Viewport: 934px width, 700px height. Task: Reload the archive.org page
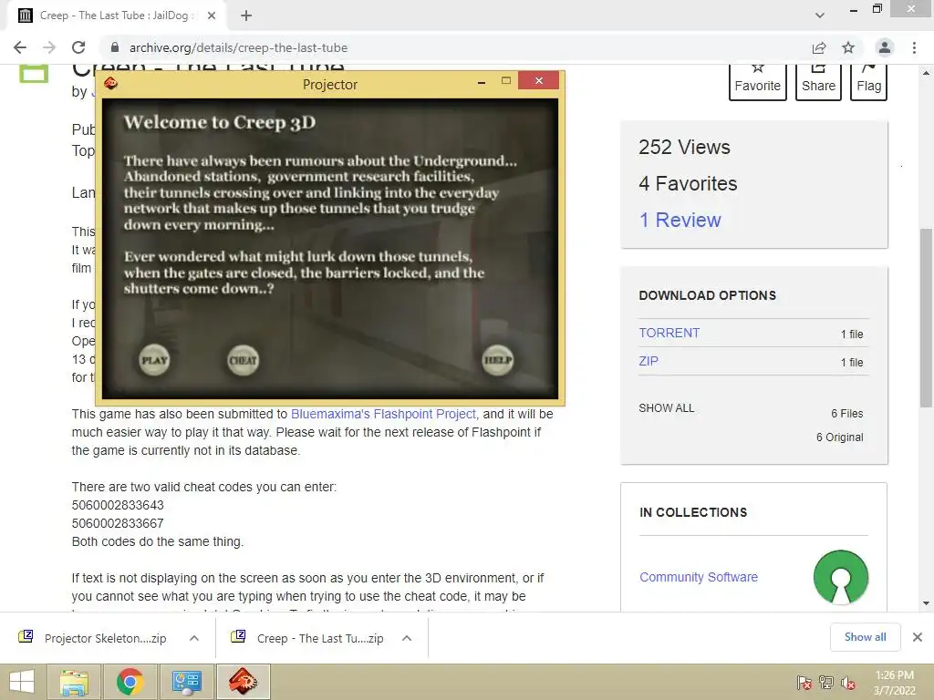(78, 47)
